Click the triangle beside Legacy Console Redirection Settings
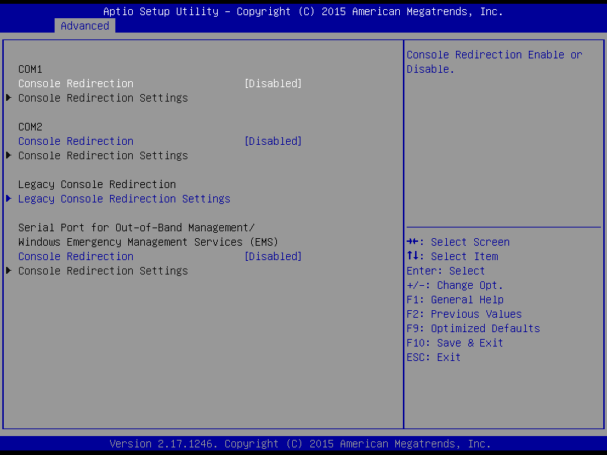The height and width of the screenshot is (455, 607). point(8,199)
